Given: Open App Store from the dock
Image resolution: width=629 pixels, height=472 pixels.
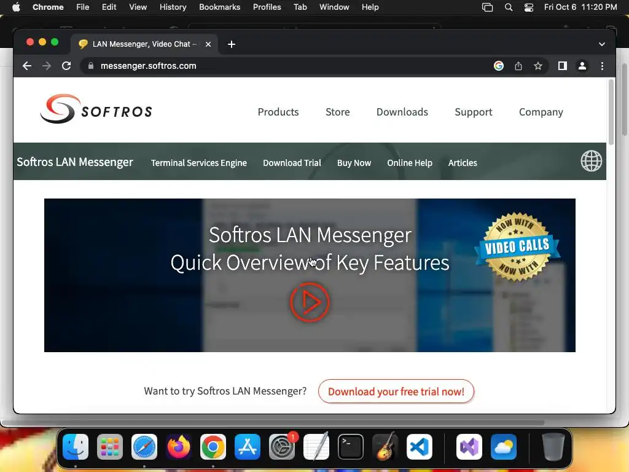Looking at the screenshot, I should [x=248, y=447].
